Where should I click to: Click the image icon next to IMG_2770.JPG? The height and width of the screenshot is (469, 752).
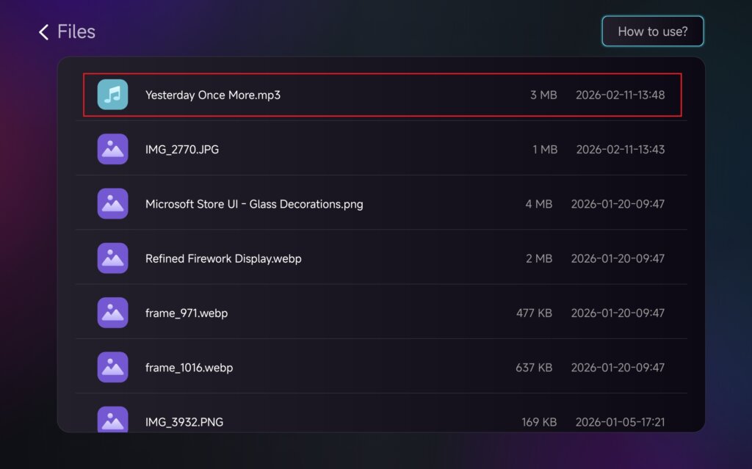[x=112, y=149]
